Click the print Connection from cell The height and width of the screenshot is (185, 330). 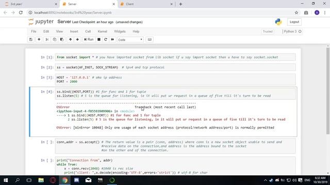175,166
